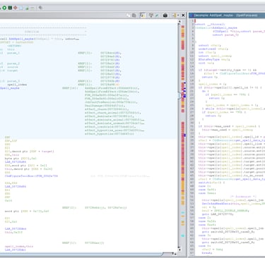The height and width of the screenshot is (258, 265).
Task: Click the Decompile panel title icon
Action: coord(192,16)
